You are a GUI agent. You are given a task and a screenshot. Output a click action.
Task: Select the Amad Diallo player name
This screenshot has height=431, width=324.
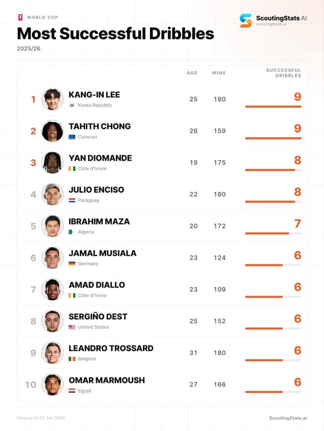[97, 285]
